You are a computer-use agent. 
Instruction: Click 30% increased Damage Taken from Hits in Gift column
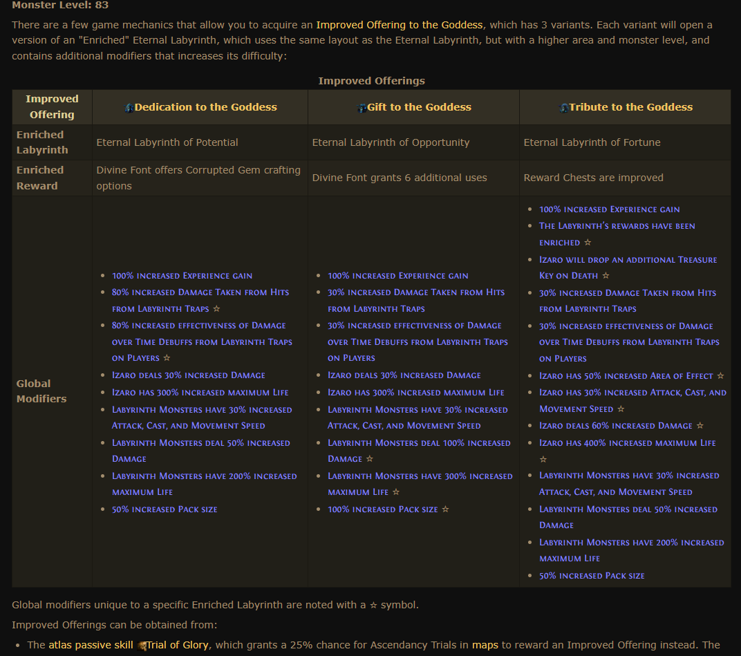(416, 301)
